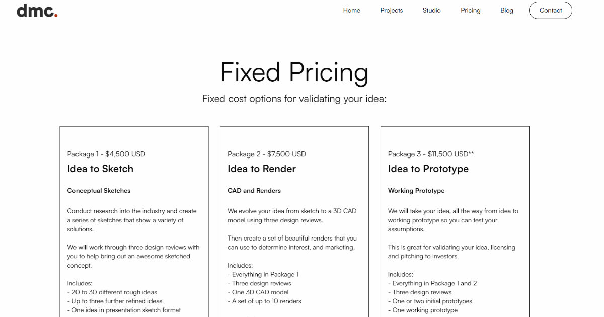Open the Projects page
Image resolution: width=604 pixels, height=317 pixels.
click(x=391, y=10)
